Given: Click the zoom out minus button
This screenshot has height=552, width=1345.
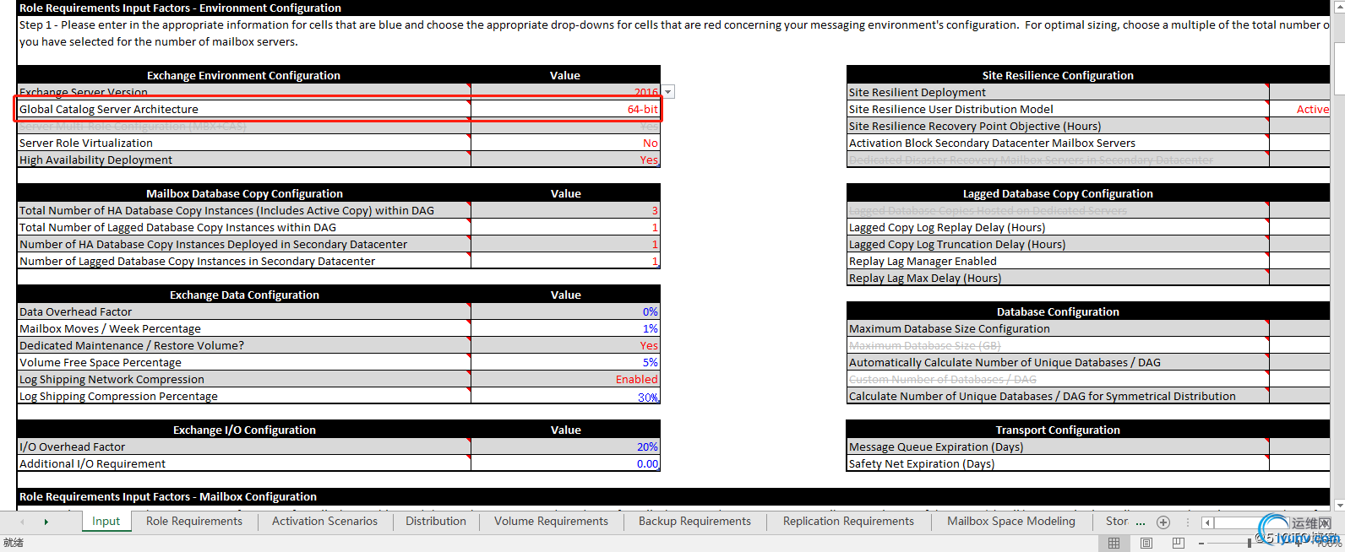Looking at the screenshot, I should pos(1202,543).
